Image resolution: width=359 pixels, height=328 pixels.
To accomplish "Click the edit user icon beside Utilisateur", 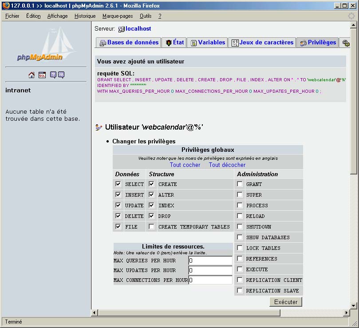I will click(99, 127).
